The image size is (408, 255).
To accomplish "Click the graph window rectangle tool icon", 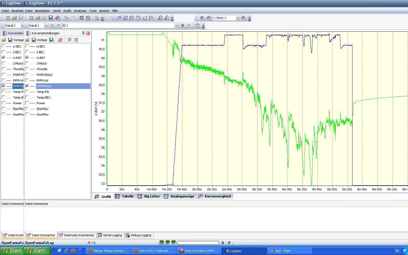I will pos(125,18).
